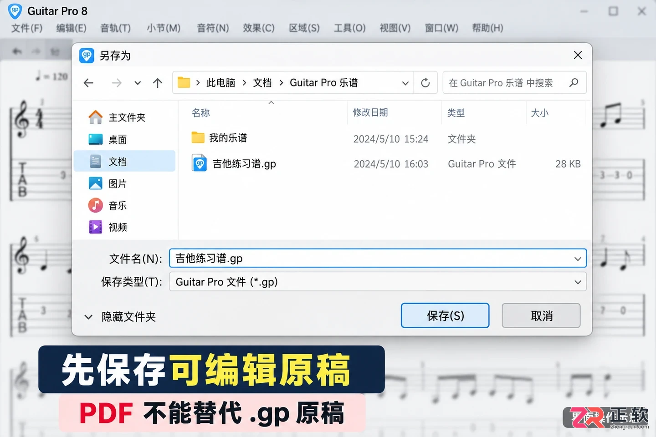Click the 取消 button
Screen dimensions: 656x437
tap(541, 315)
